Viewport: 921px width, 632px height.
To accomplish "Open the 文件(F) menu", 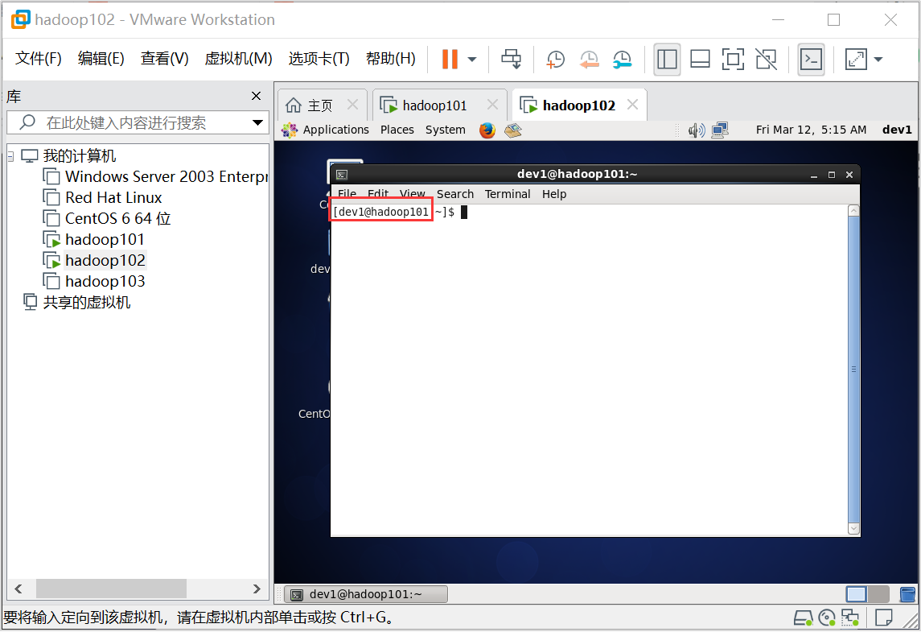I will click(38, 58).
